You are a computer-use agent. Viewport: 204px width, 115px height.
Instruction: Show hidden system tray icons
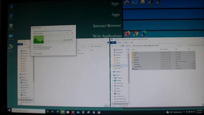point(184,112)
